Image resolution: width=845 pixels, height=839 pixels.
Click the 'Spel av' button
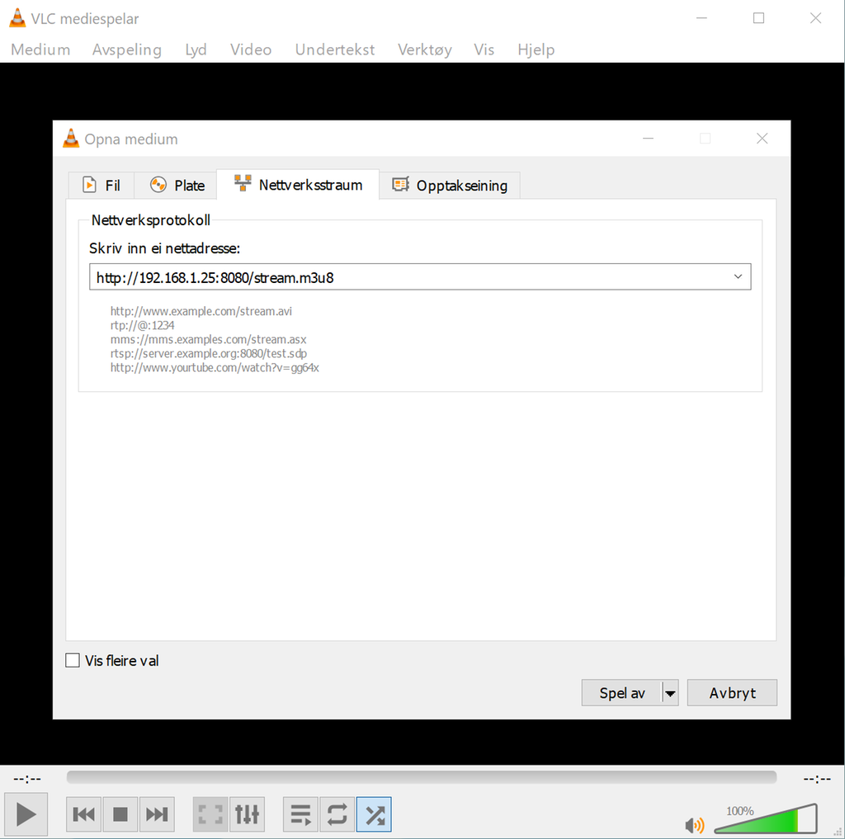click(x=622, y=693)
